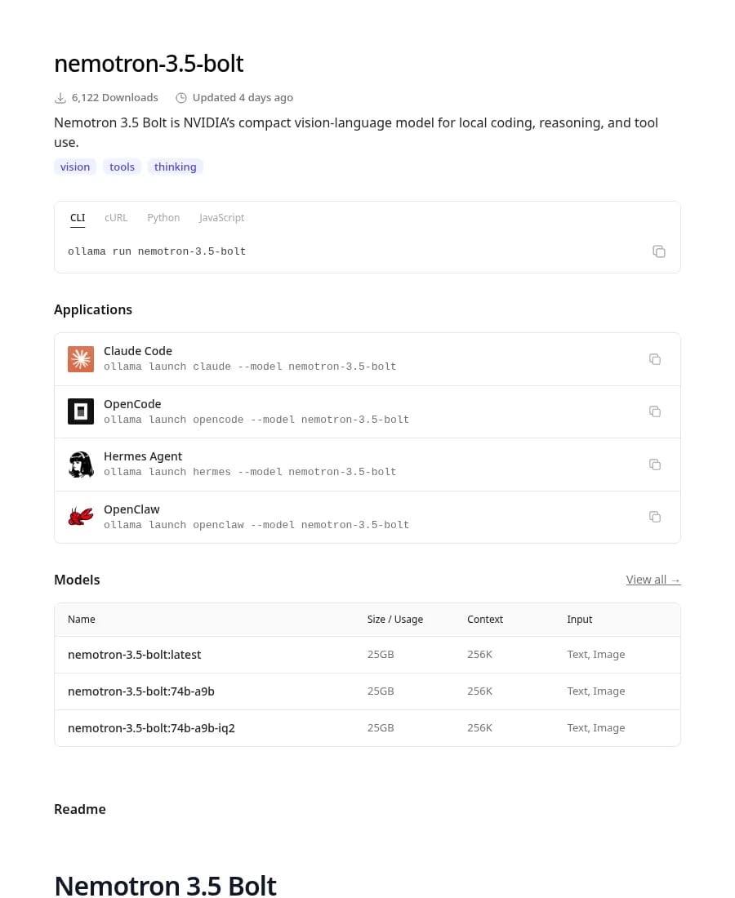
Task: Click the ollama run nemotron-3.5-bolt command text
Action: click(x=157, y=251)
